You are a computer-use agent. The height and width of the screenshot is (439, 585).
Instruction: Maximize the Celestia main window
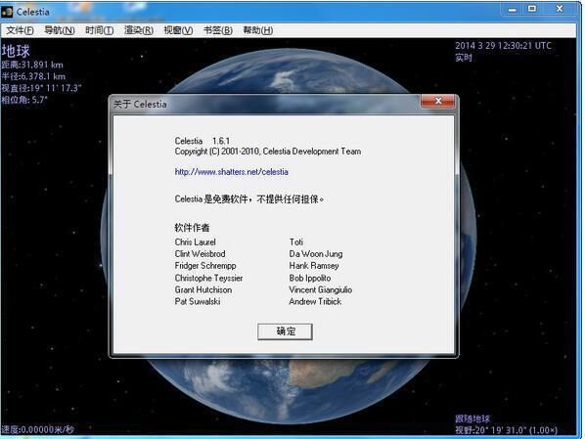(532, 9)
